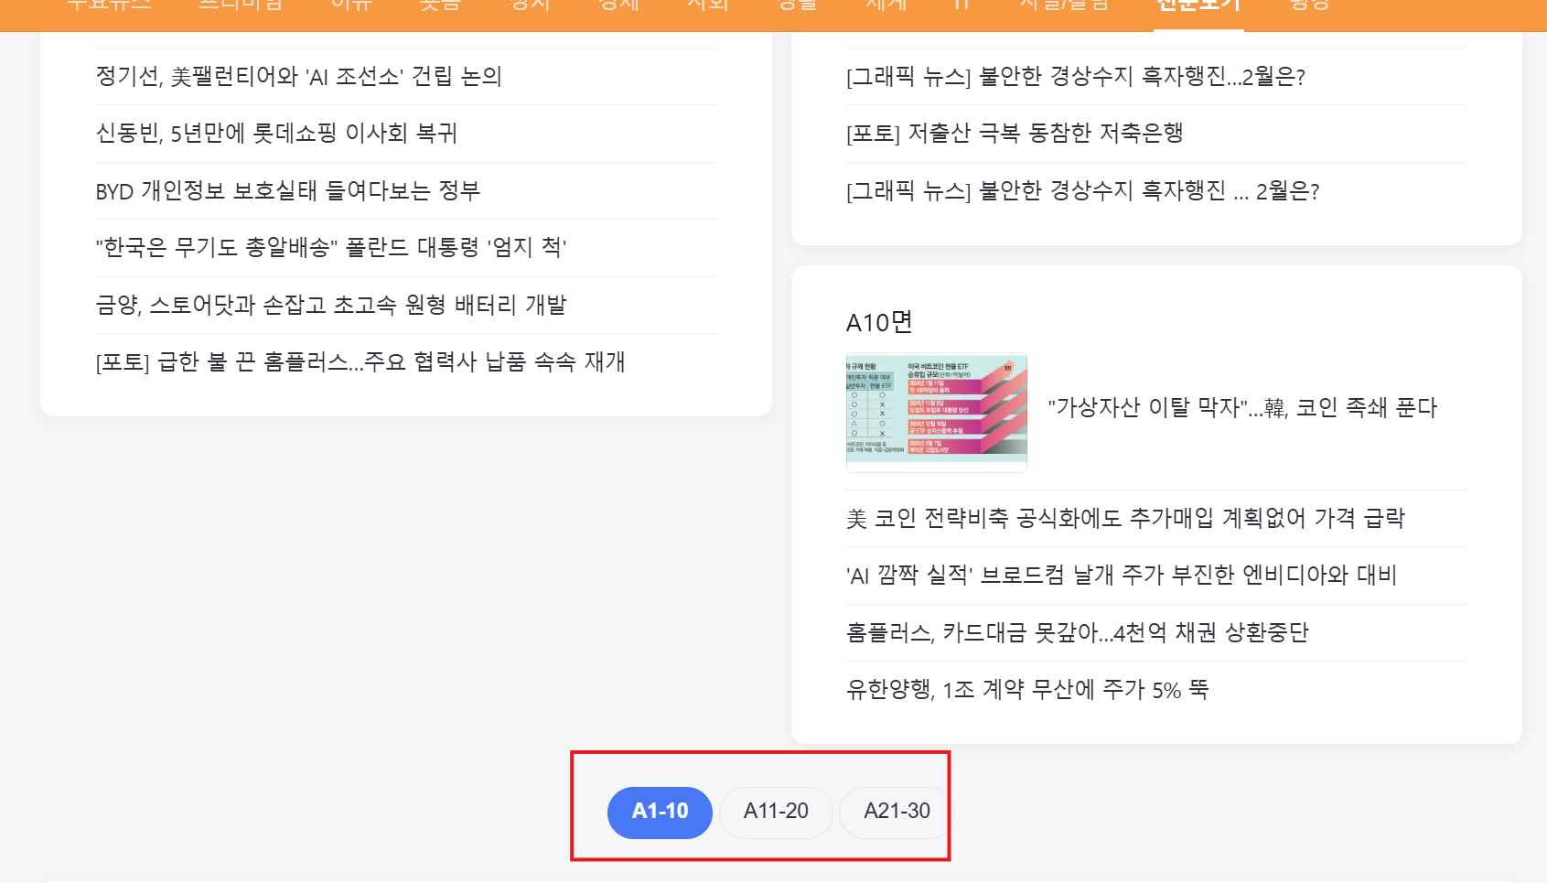This screenshot has height=883, width=1547.
Task: Open [포토] 홈플러스 협력사 납품 재개 article
Action: click(360, 362)
